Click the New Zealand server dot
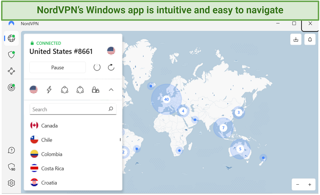The height and width of the screenshot is (195, 320). (x=263, y=158)
